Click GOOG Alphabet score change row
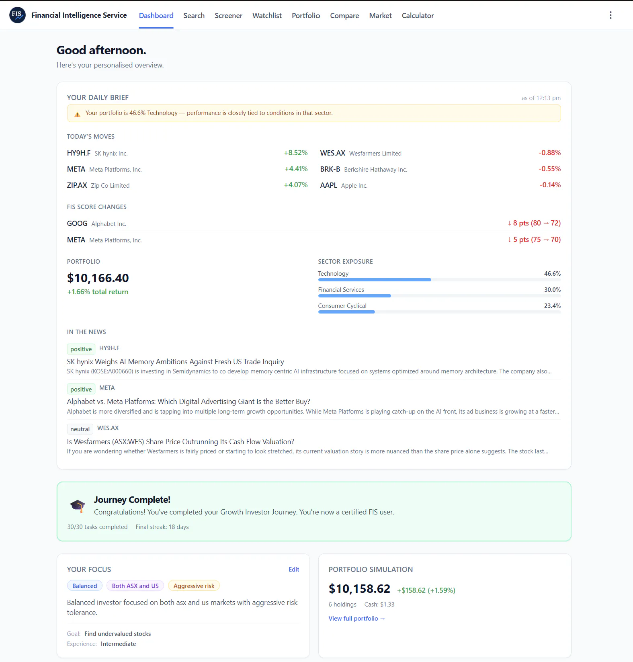The image size is (633, 662). (x=314, y=223)
